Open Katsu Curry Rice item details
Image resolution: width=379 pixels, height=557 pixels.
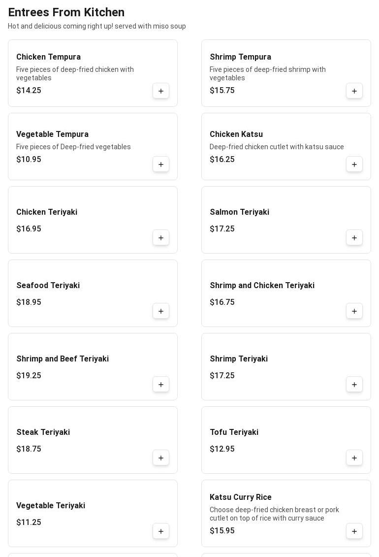coord(241,497)
